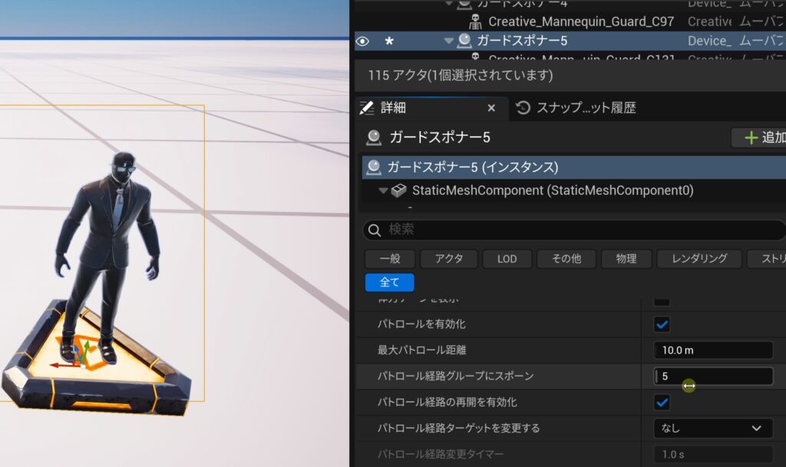The height and width of the screenshot is (467, 786).
Task: Collapse the StaticMeshComponent tree node
Action: [x=383, y=191]
